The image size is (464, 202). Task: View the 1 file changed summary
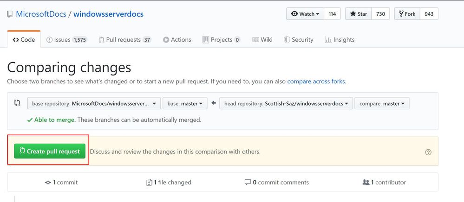tap(169, 182)
